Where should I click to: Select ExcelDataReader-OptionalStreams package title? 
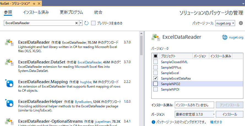(50, 121)
